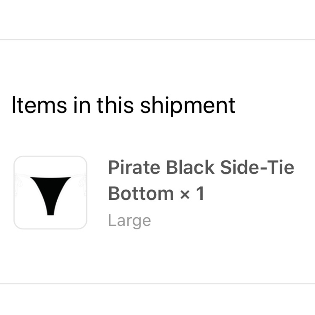Tap the Side-Tie text in product name
Screen dimensions: 315x315
coord(257,167)
